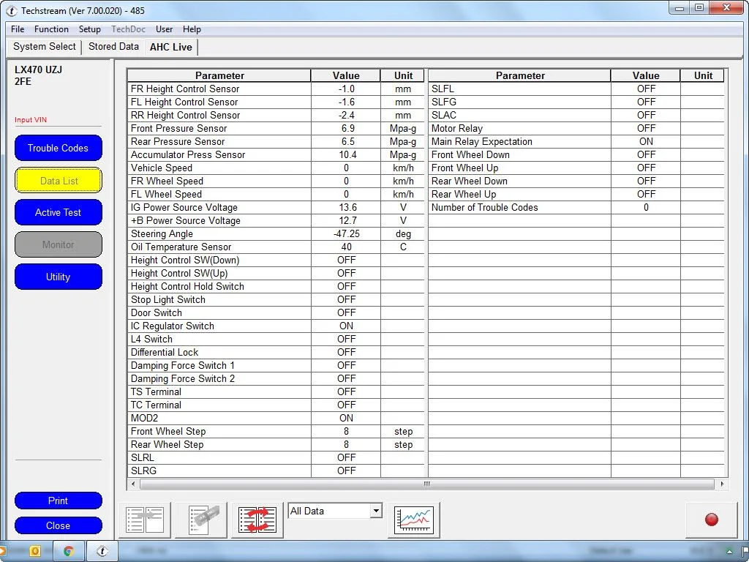Image resolution: width=749 pixels, height=562 pixels.
Task: Switch to the Stored Data tab
Action: tap(113, 47)
